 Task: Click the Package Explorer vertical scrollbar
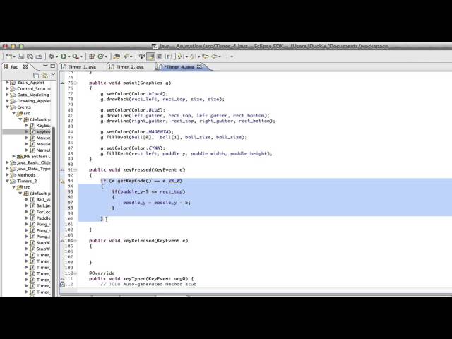54,210
